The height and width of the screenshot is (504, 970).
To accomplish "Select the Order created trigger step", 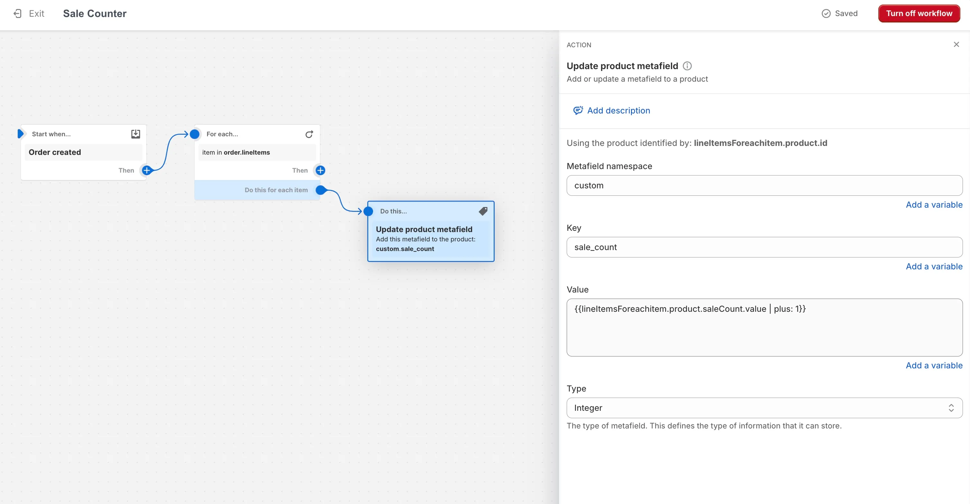I will coord(84,152).
